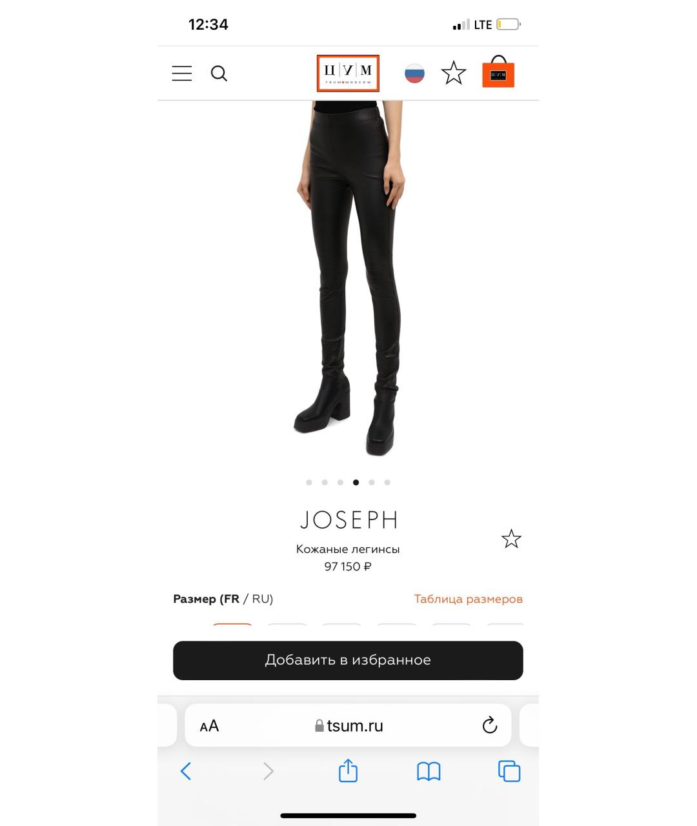Show Safari open tabs overview

tap(509, 771)
